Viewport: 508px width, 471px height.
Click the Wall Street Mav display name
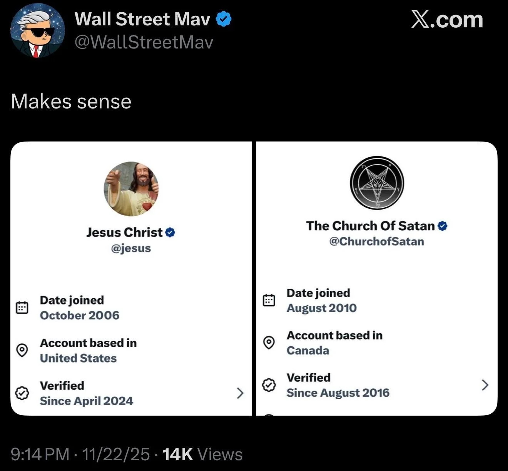142,19
